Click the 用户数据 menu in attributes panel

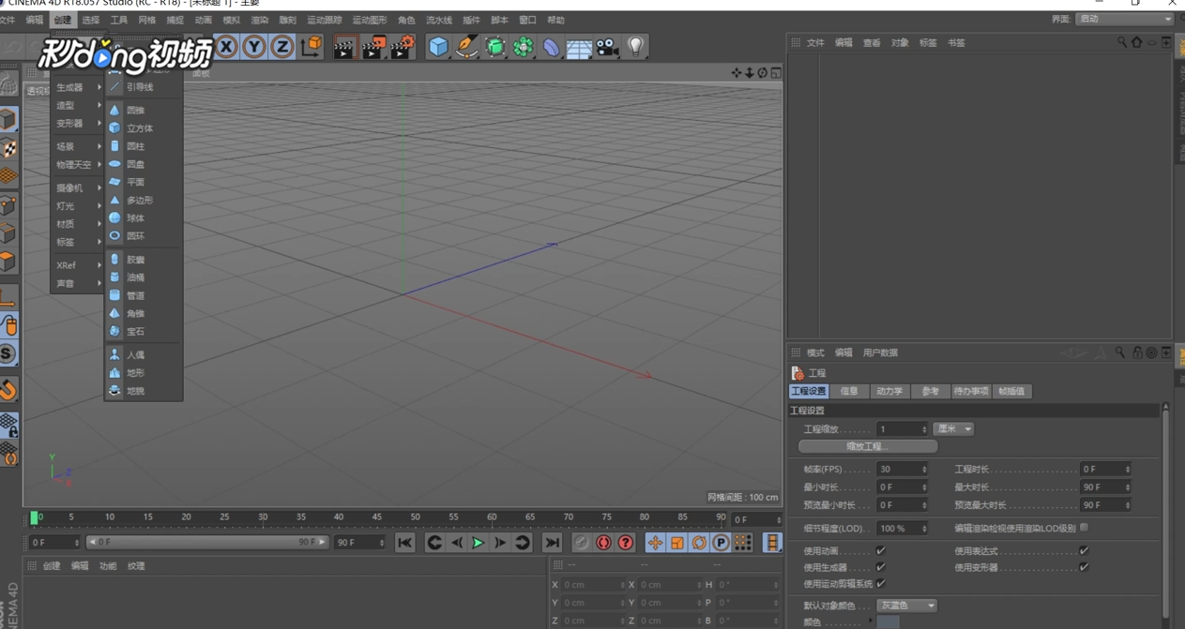tap(880, 352)
